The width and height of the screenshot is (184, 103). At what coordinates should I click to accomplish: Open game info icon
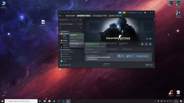[x=146, y=44]
